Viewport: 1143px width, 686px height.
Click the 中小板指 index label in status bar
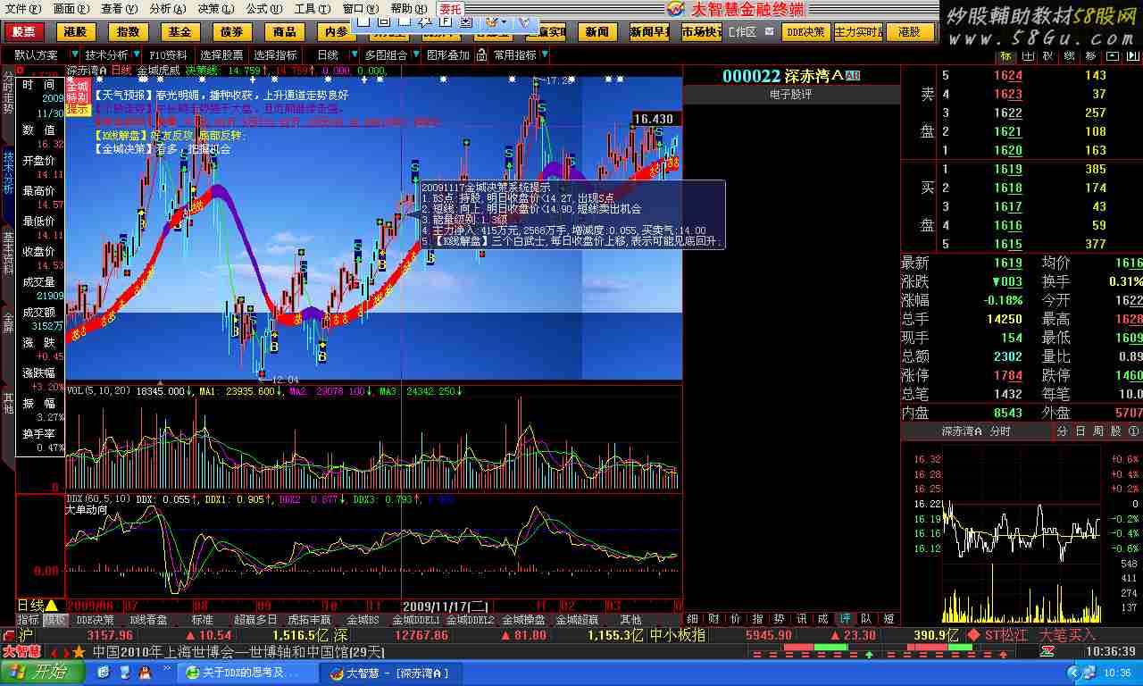678,635
